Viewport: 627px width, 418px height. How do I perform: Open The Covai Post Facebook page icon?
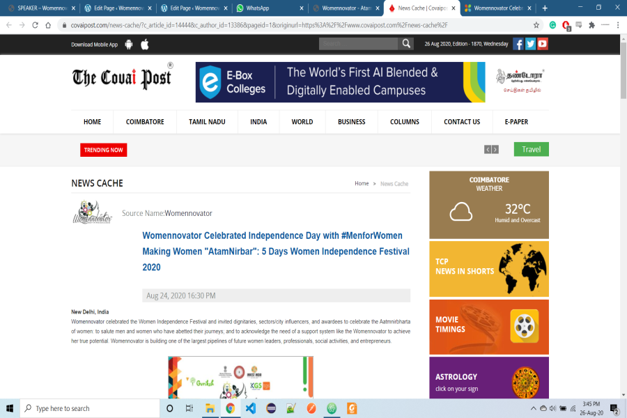tap(518, 44)
